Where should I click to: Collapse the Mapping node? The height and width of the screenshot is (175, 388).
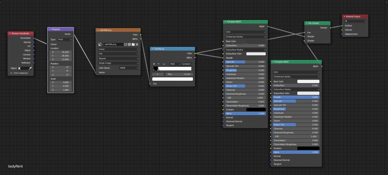(x=50, y=29)
